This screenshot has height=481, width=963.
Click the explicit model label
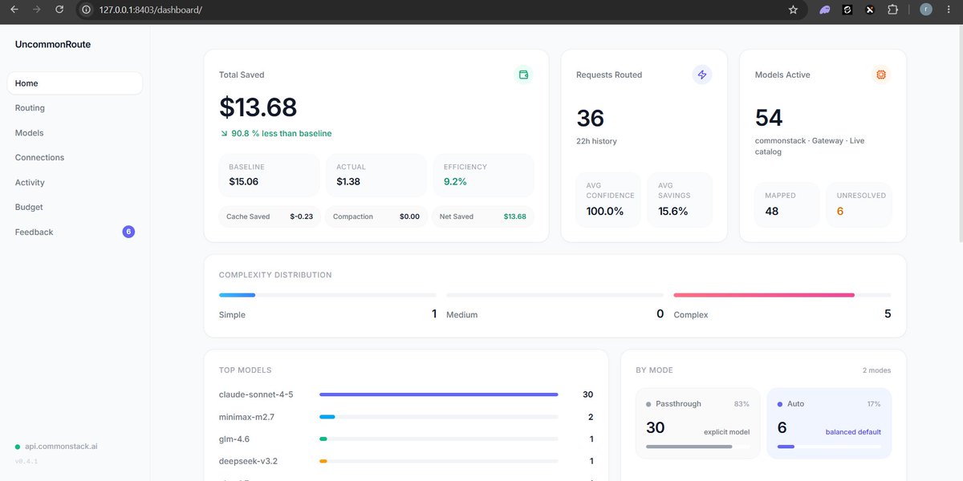(x=726, y=432)
